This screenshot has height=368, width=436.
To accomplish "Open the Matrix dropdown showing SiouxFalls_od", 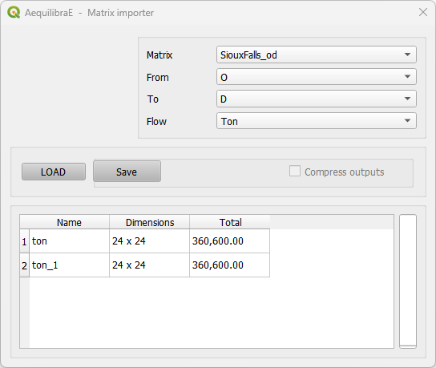I will pos(316,55).
